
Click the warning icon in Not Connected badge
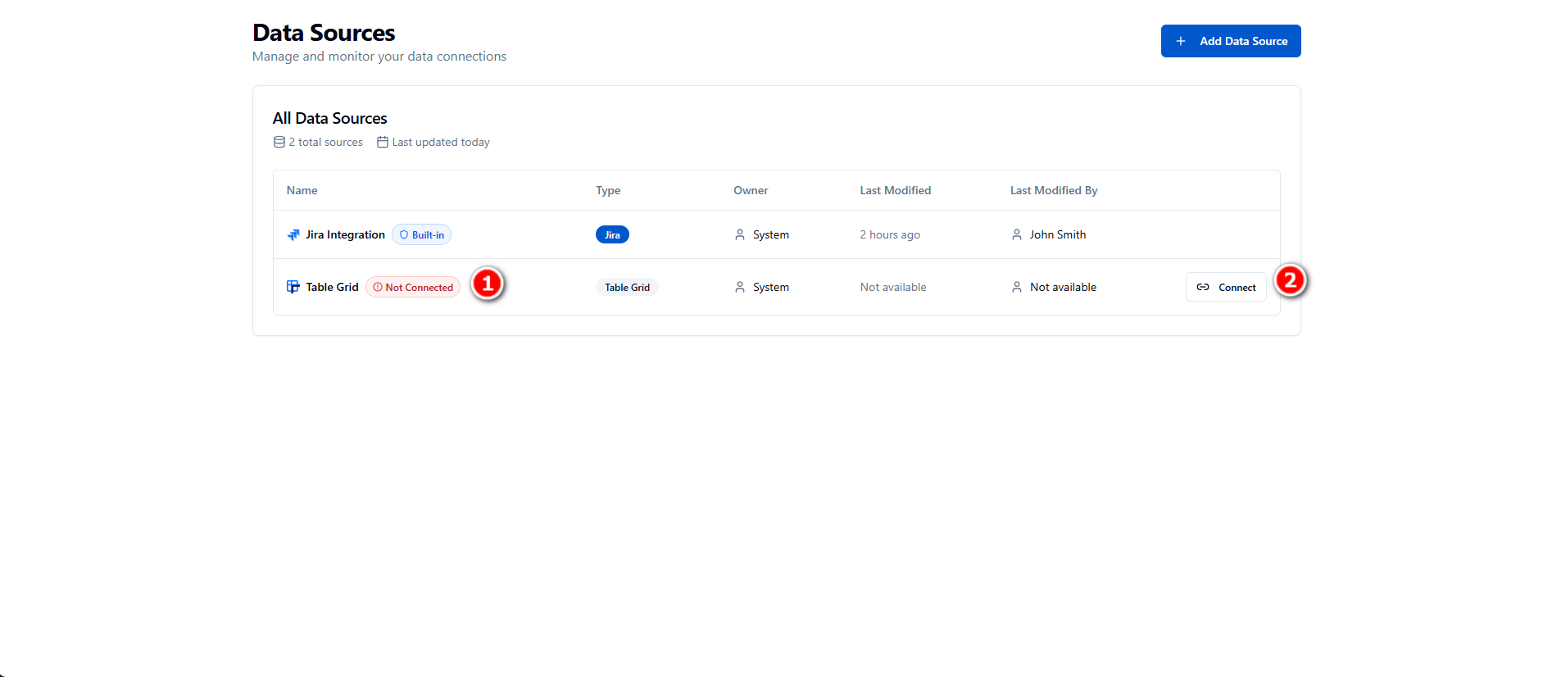(378, 287)
